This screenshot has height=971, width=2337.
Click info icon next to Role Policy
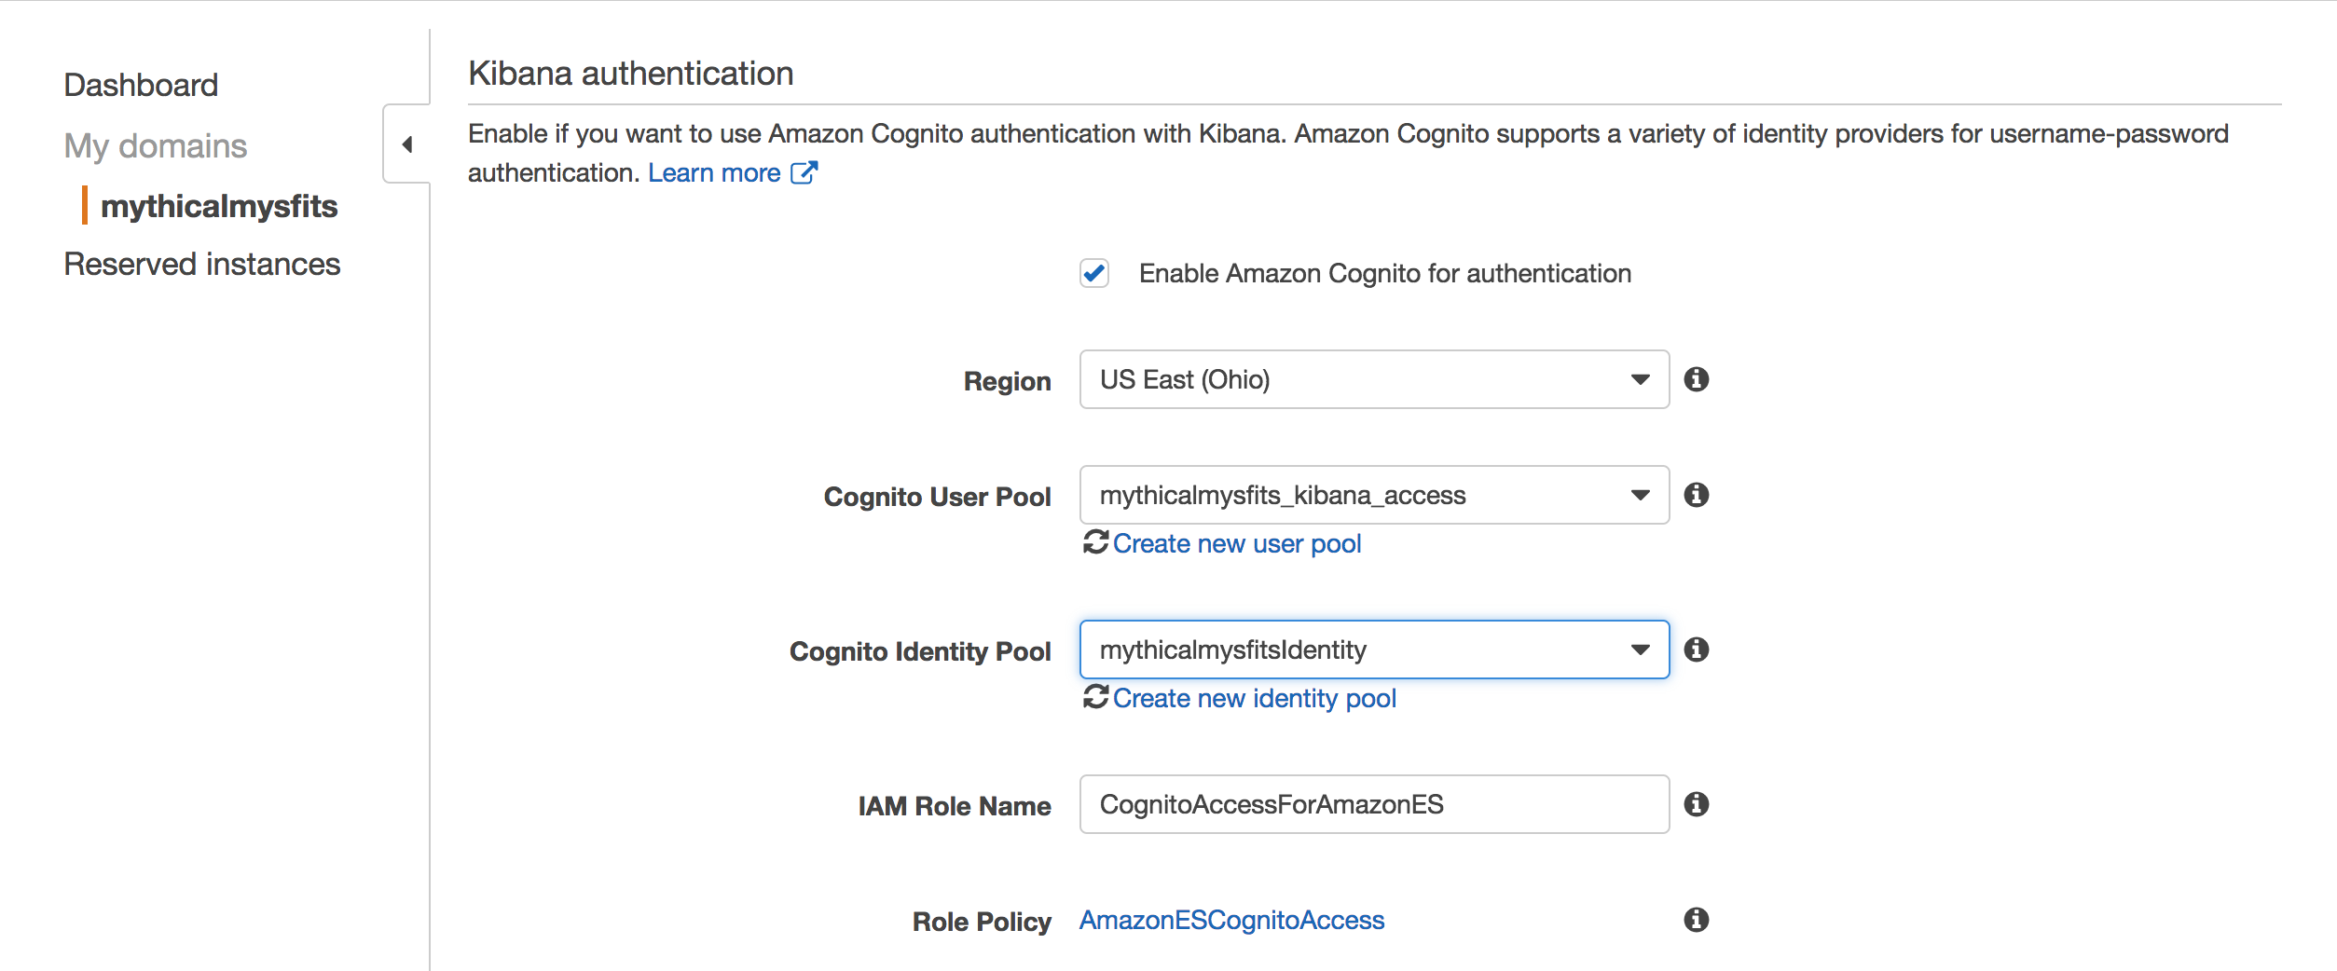[1696, 920]
